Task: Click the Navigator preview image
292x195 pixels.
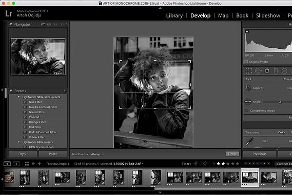Action: [38, 57]
